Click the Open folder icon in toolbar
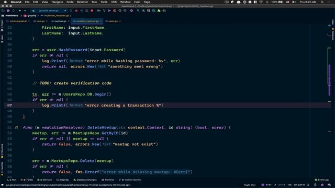 (3, 10)
